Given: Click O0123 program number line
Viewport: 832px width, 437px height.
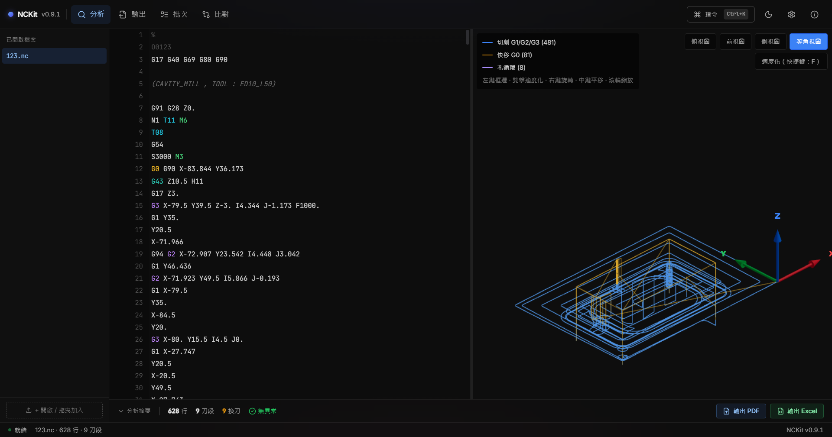Looking at the screenshot, I should coord(161,47).
